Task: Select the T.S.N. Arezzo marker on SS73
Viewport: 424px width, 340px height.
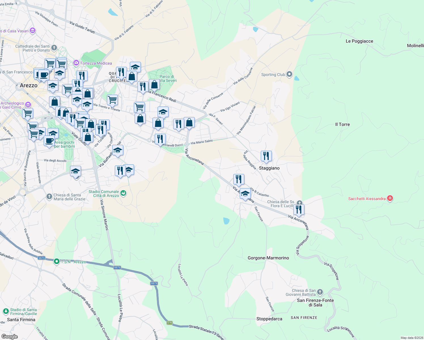Action: point(56,261)
